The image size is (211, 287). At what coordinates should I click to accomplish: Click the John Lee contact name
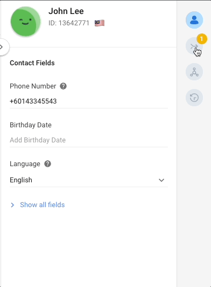(66, 11)
